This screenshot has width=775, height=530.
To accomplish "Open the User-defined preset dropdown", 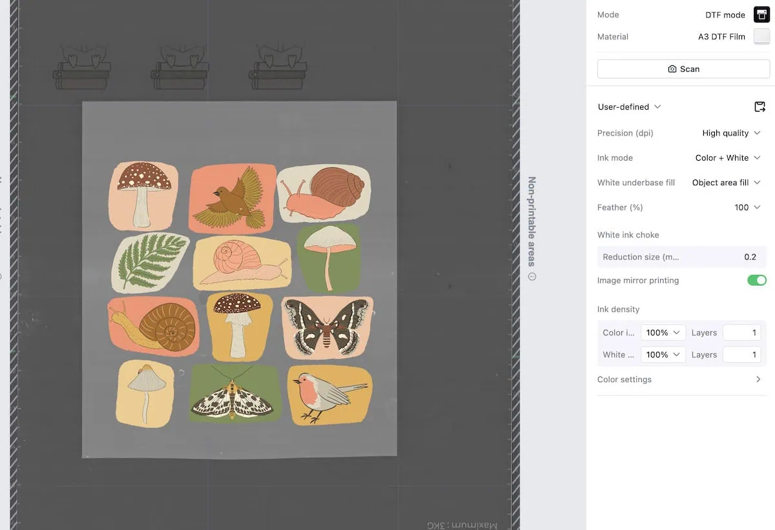I will (x=629, y=107).
